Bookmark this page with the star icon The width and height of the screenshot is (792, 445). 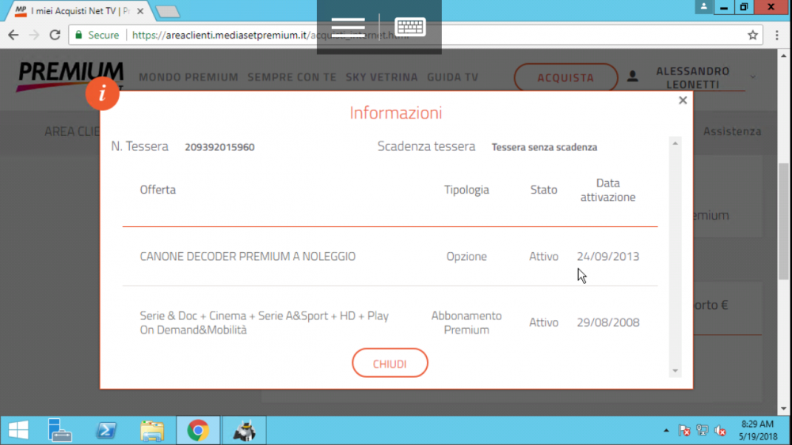pyautogui.click(x=752, y=35)
